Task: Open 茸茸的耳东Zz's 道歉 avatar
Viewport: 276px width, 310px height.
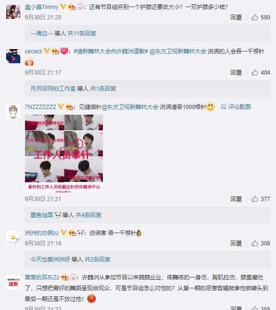Action: coord(13,282)
